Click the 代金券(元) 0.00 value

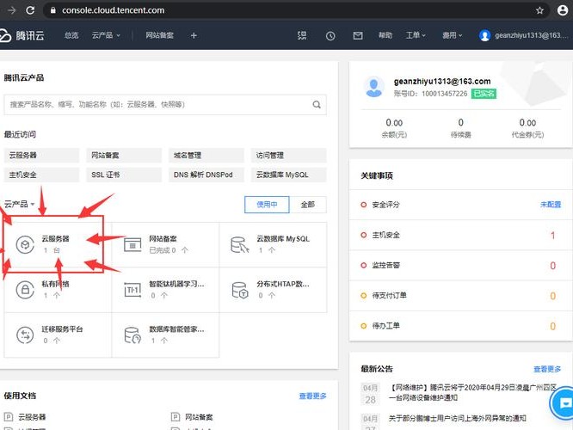527,123
